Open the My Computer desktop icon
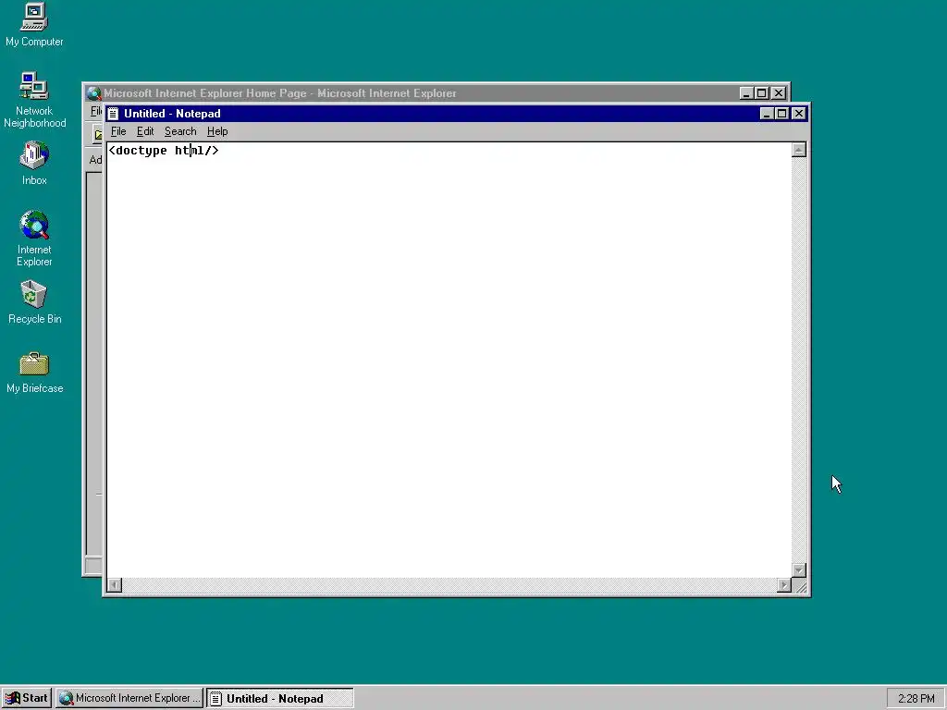This screenshot has width=947, height=710. [34, 24]
